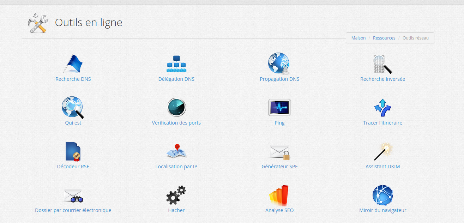The height and width of the screenshot is (223, 464).
Task: Click the Miroir du navigateur text link
Action: pos(382,210)
